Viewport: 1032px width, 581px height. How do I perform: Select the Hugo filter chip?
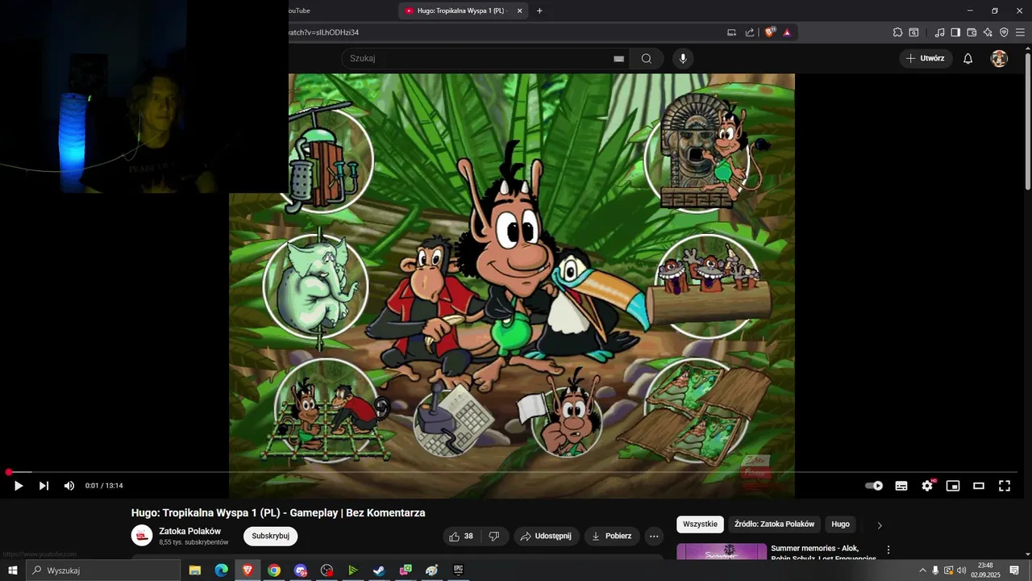[x=840, y=525]
